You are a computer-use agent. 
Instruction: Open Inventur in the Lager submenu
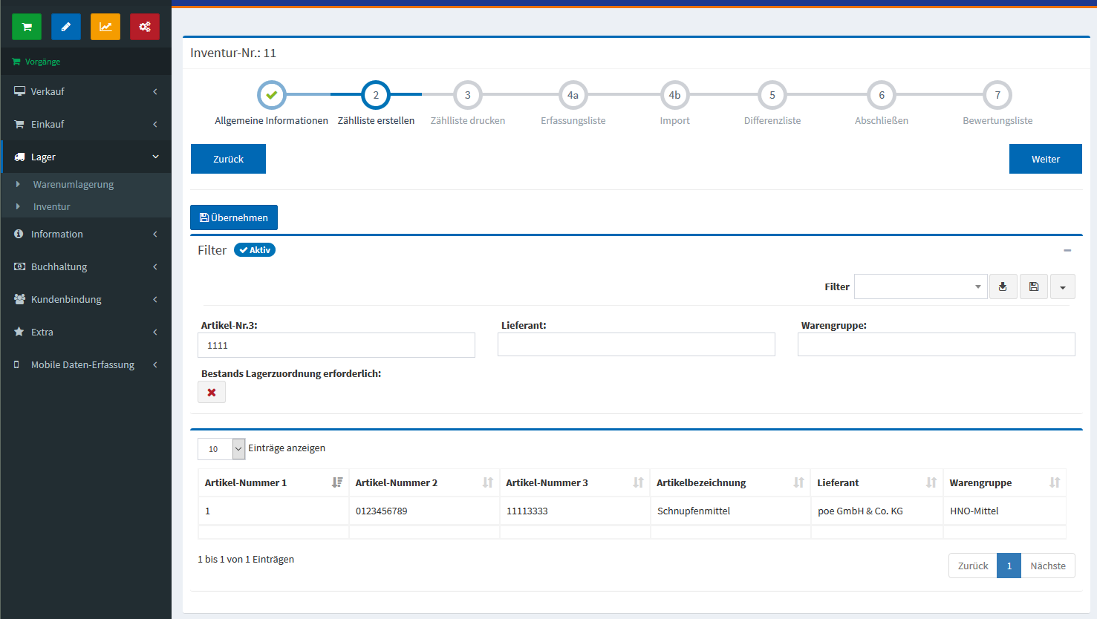click(51, 206)
